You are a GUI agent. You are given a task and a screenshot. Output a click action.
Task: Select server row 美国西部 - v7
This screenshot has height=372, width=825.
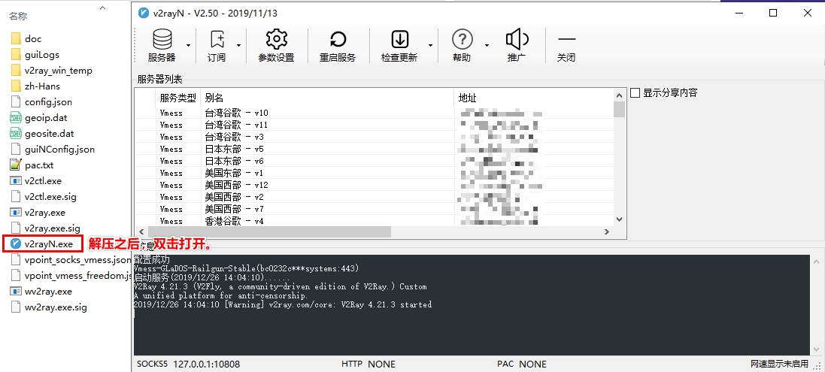click(374, 209)
